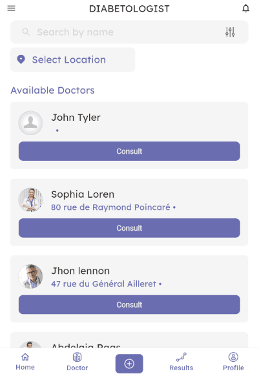Click the search magnifier icon
The height and width of the screenshot is (376, 259).
pyautogui.click(x=26, y=32)
